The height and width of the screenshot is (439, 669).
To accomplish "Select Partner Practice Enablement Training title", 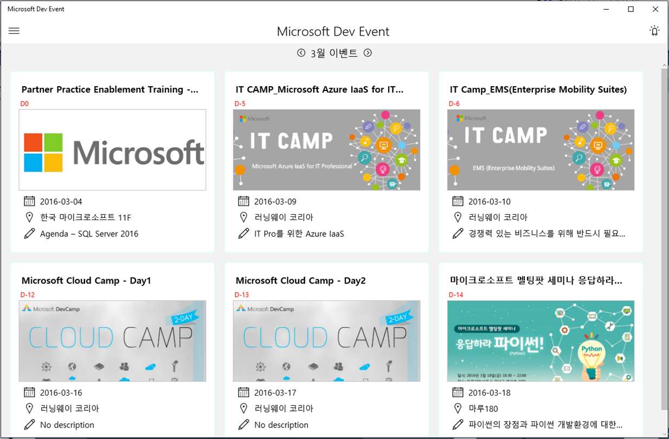I will [x=110, y=89].
